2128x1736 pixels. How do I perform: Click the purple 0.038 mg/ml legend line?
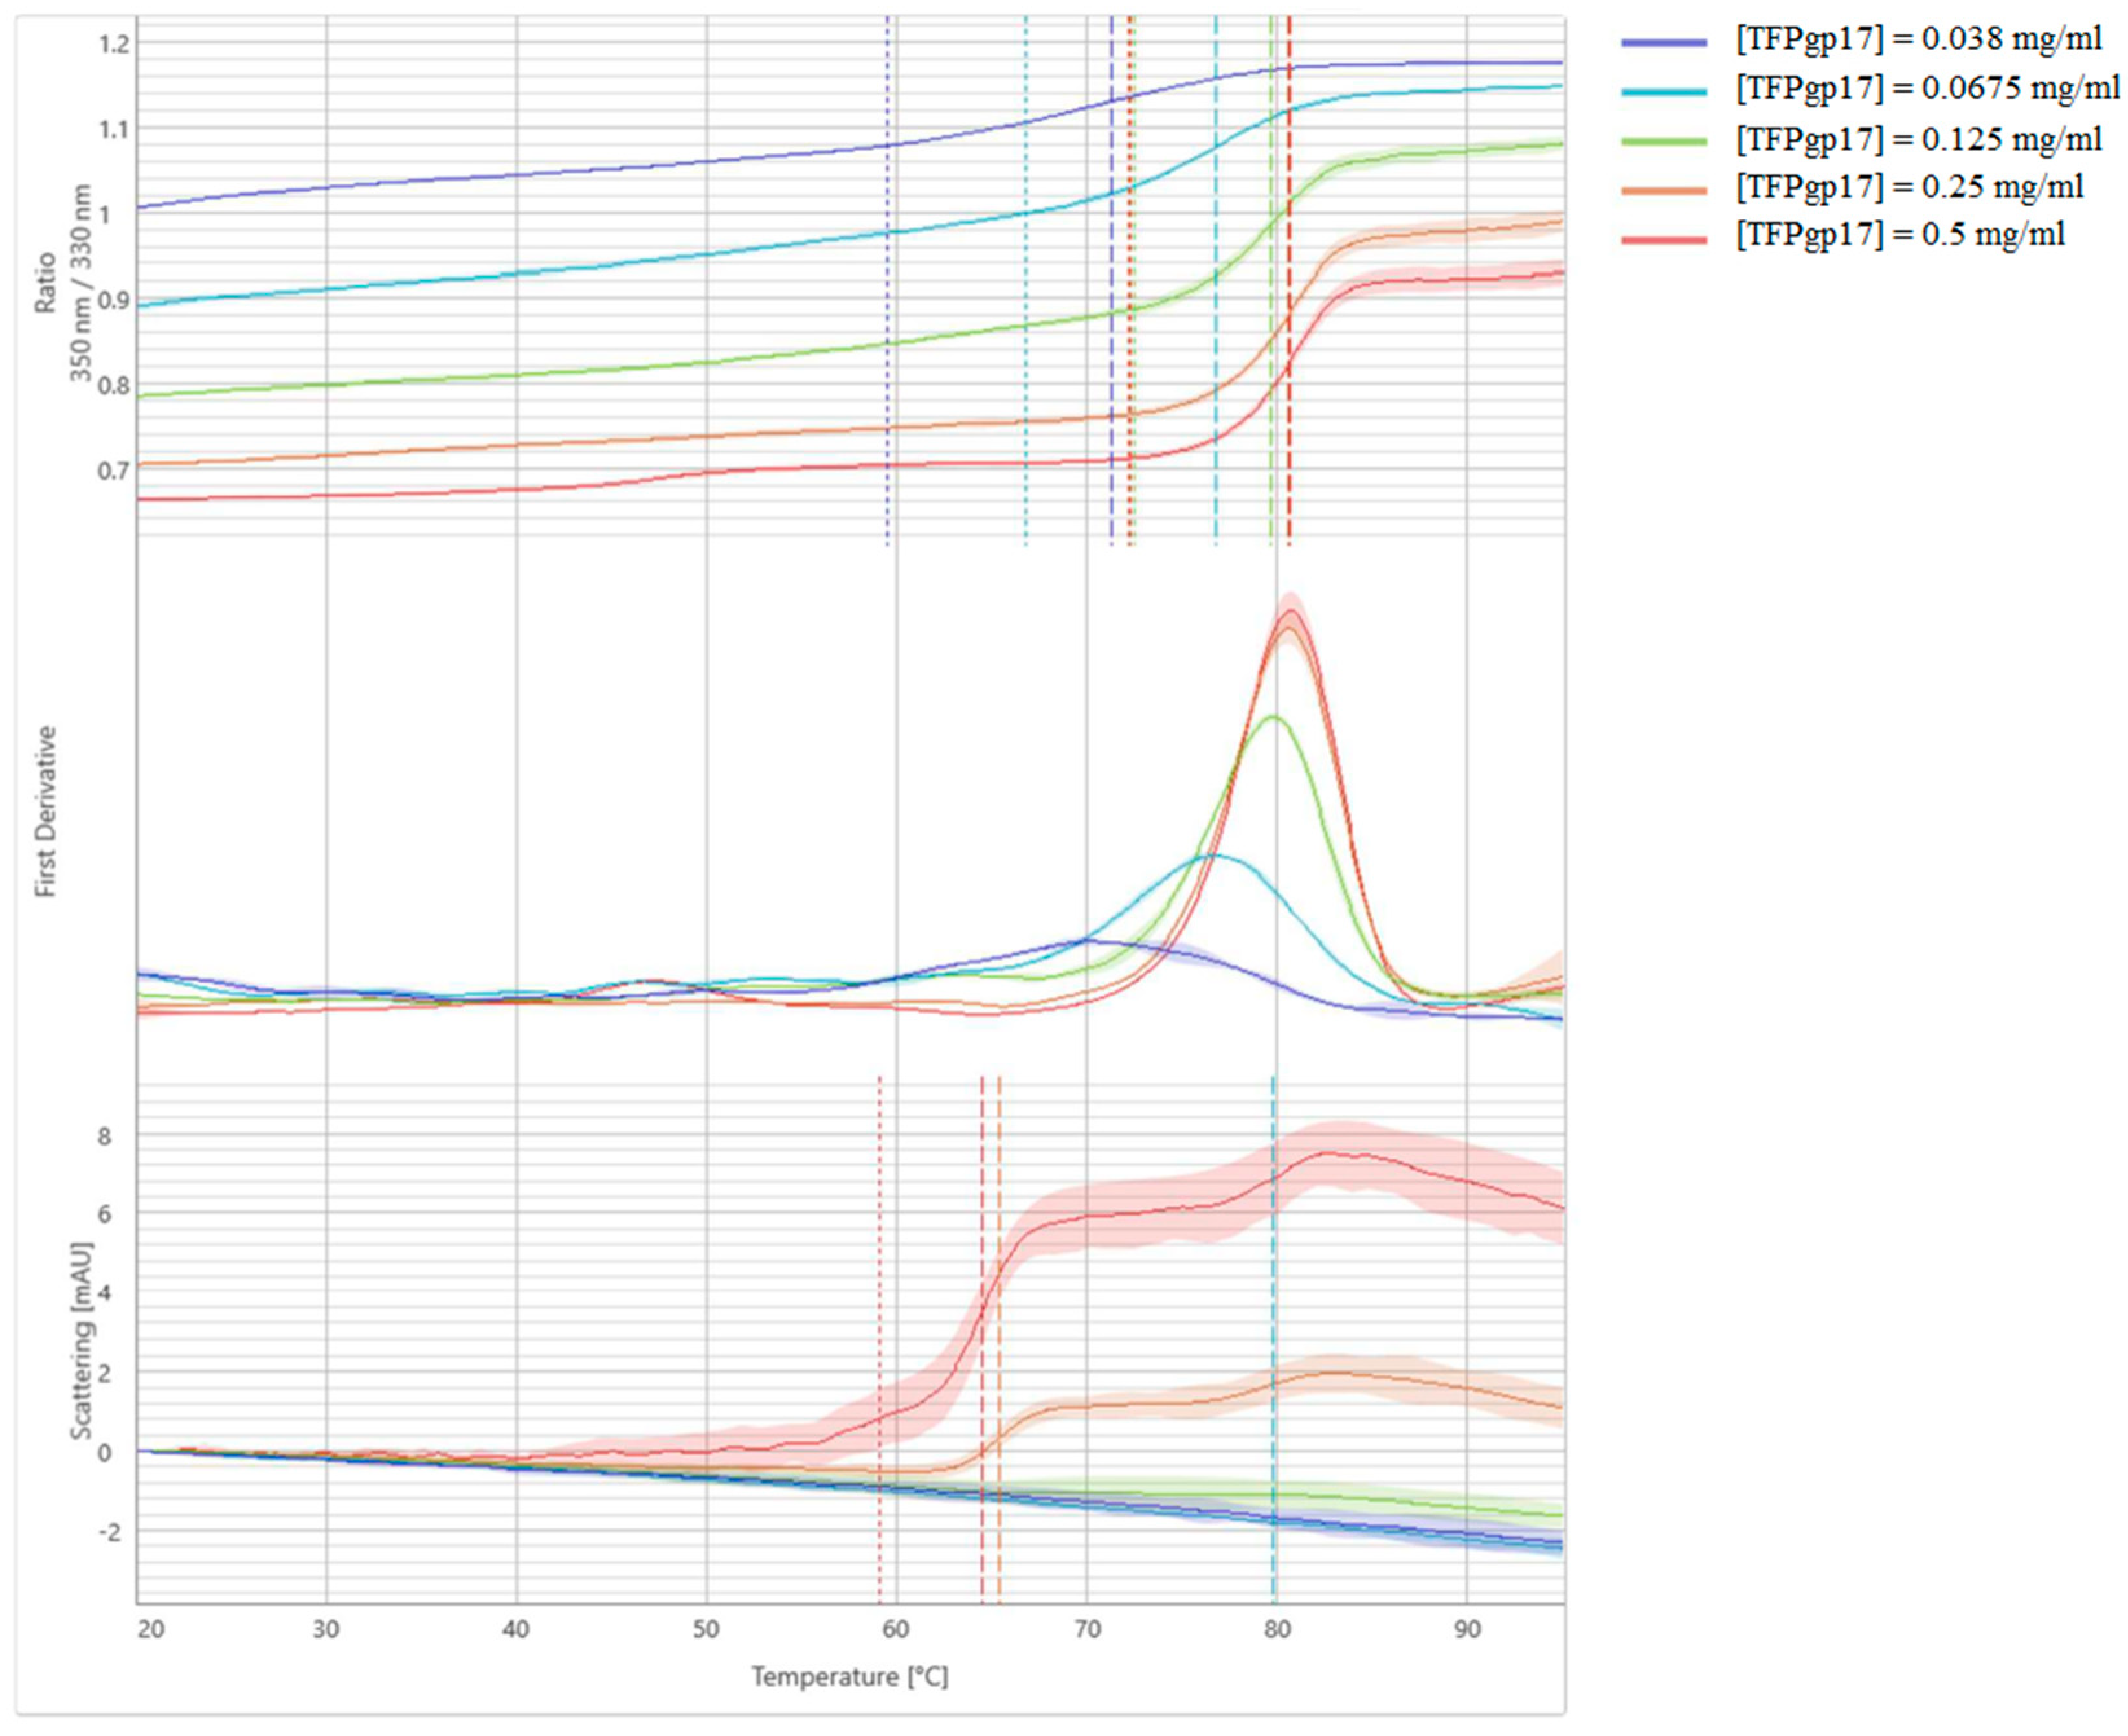(1664, 42)
